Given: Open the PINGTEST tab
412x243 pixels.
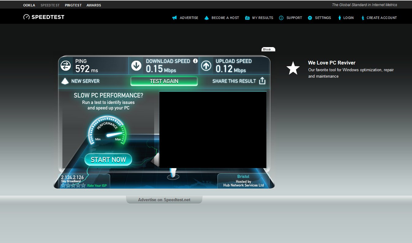Looking at the screenshot, I should click(73, 5).
